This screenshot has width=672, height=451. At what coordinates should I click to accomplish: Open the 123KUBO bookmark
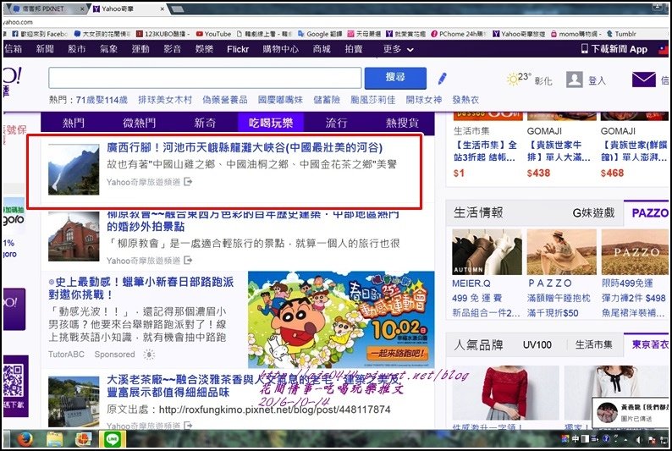coord(163,34)
